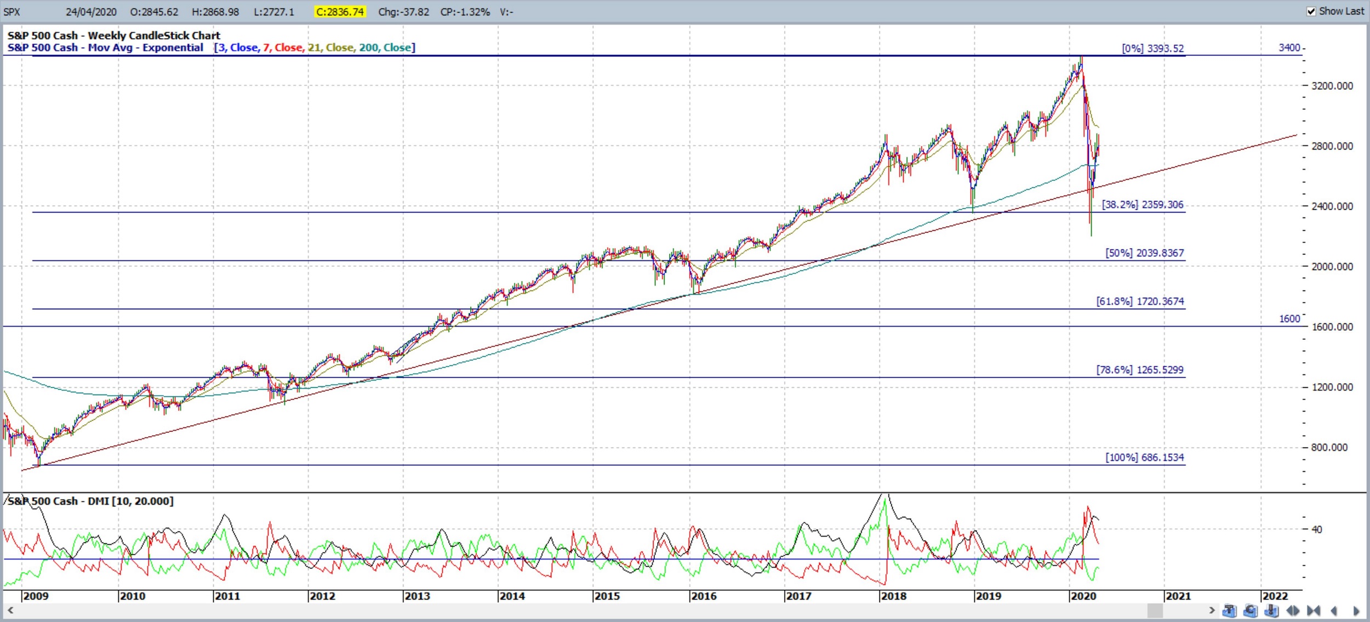Click the horizontal scrollbar thumb
The image size is (1370, 622).
(x=1155, y=610)
